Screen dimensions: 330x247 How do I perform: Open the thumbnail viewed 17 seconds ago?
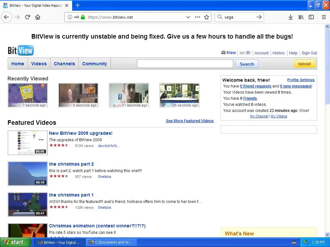(x=129, y=95)
